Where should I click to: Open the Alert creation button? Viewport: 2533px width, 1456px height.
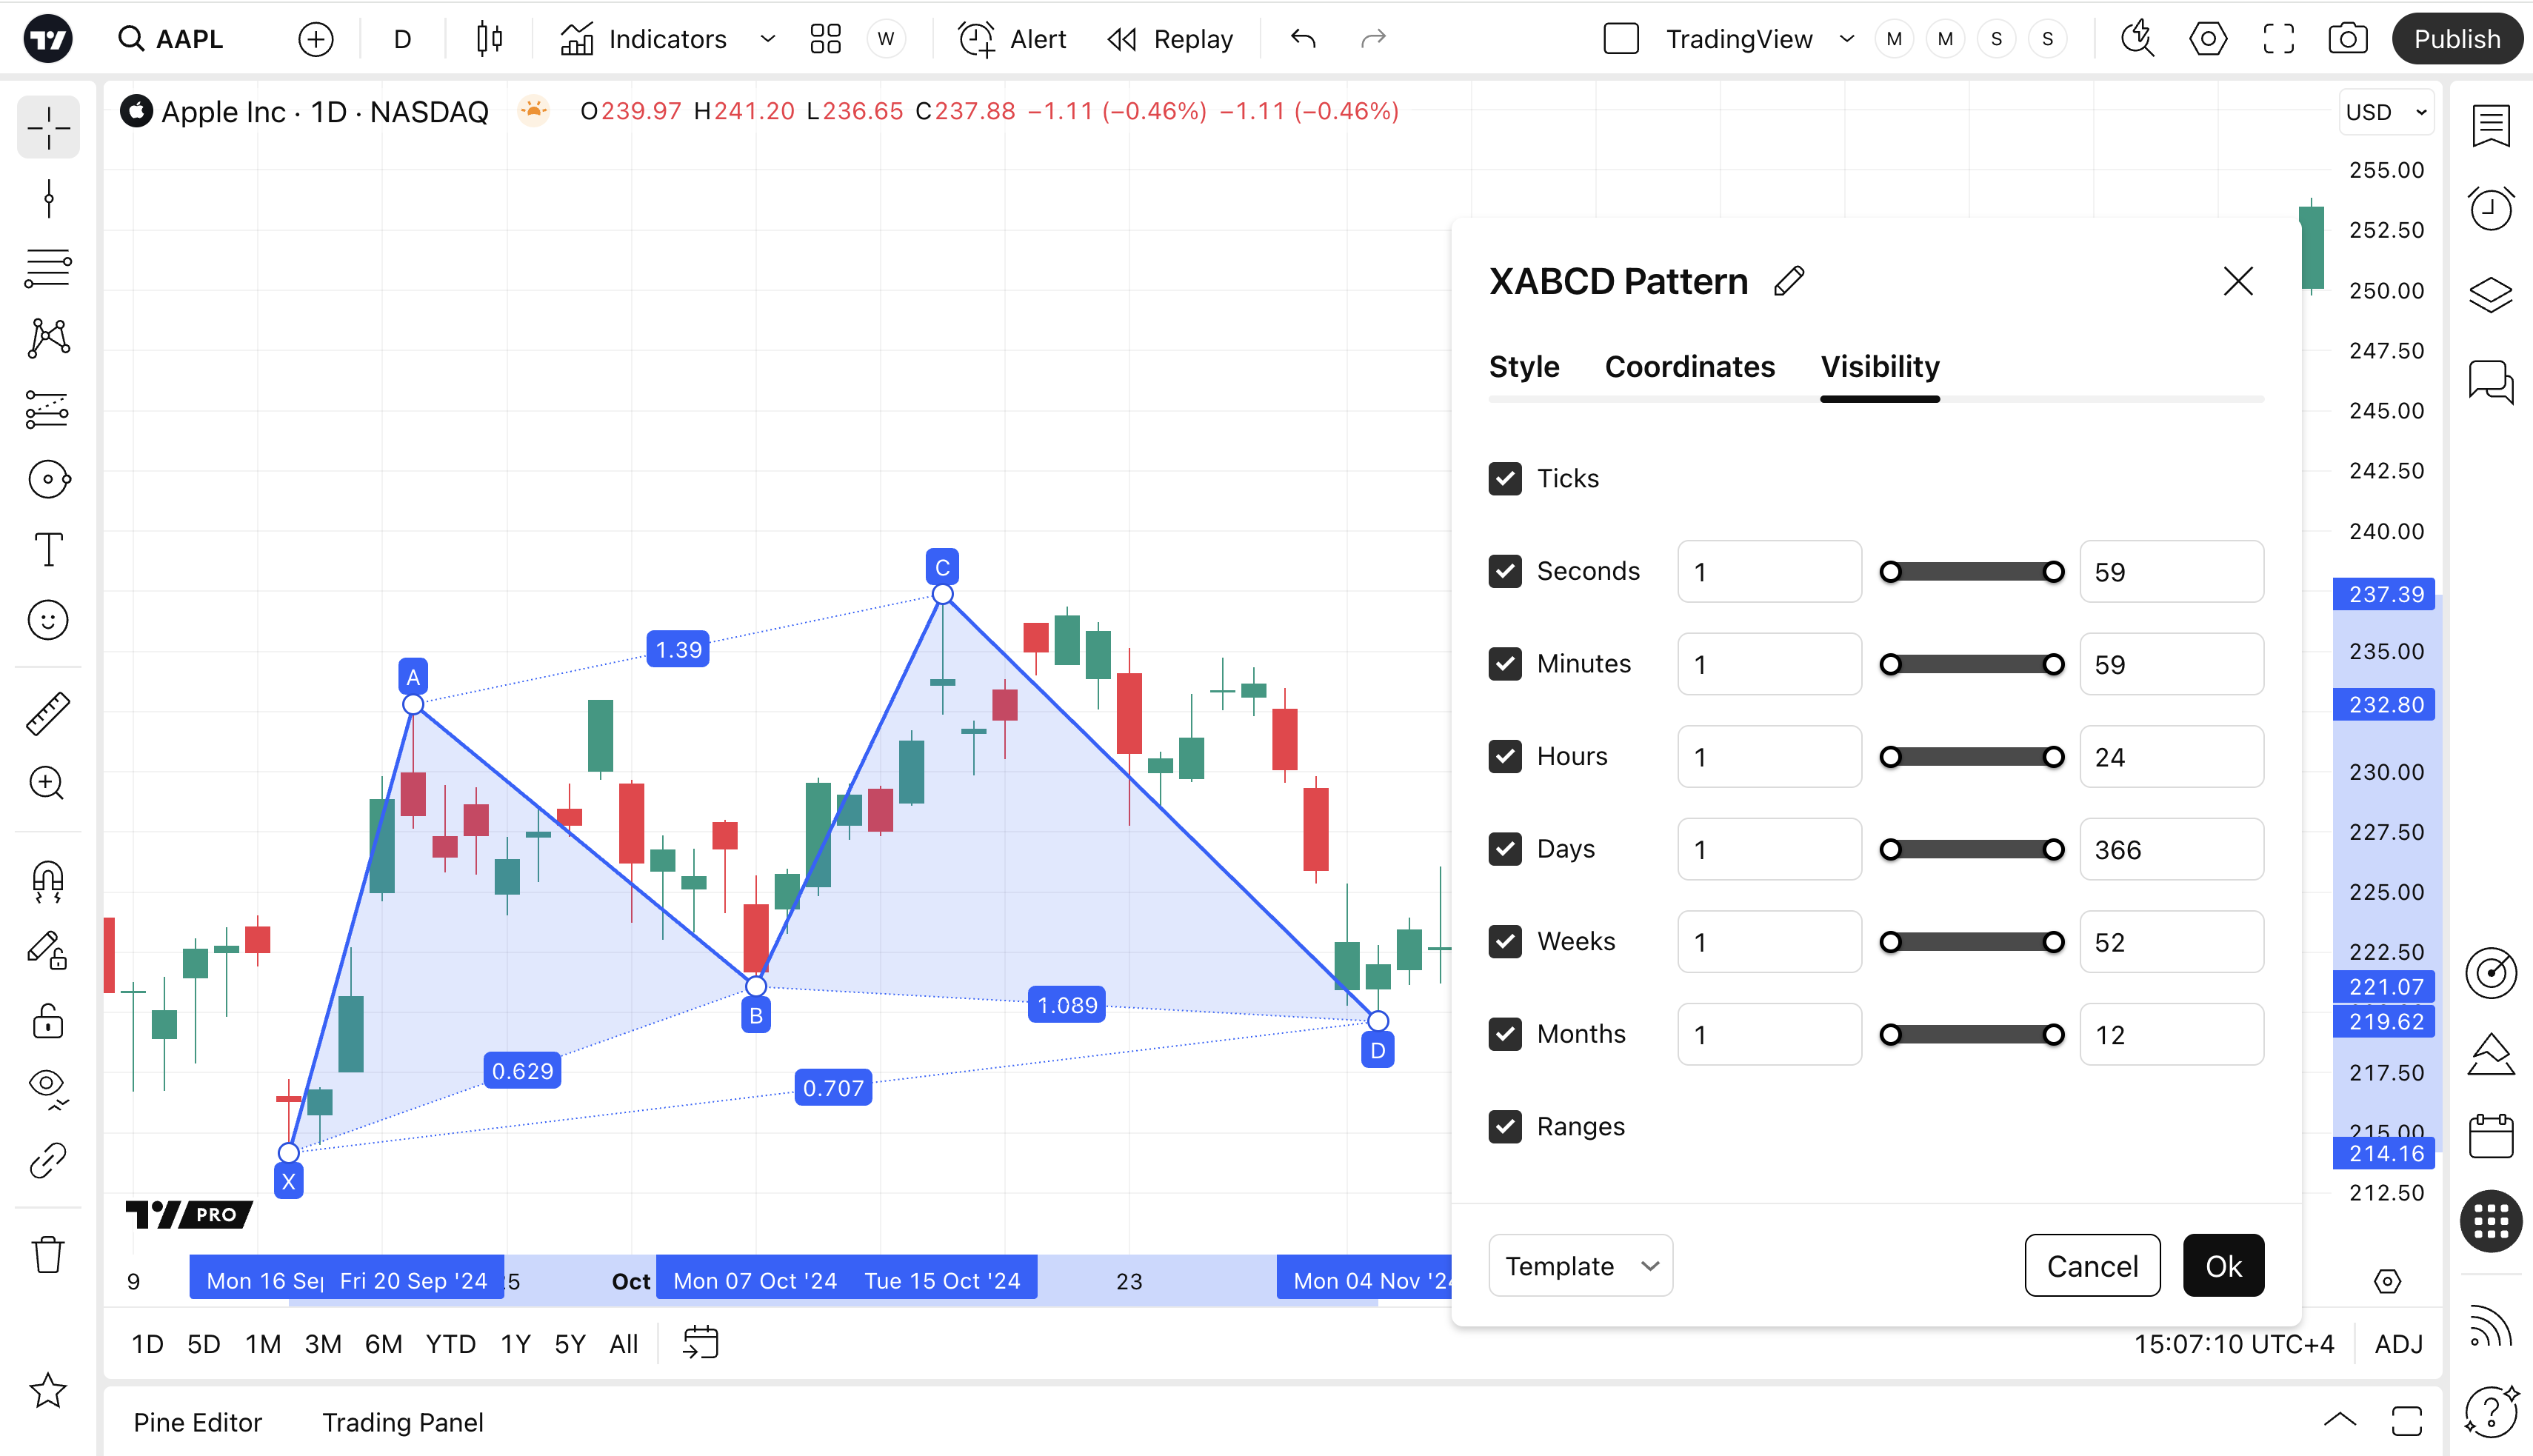click(x=1012, y=39)
